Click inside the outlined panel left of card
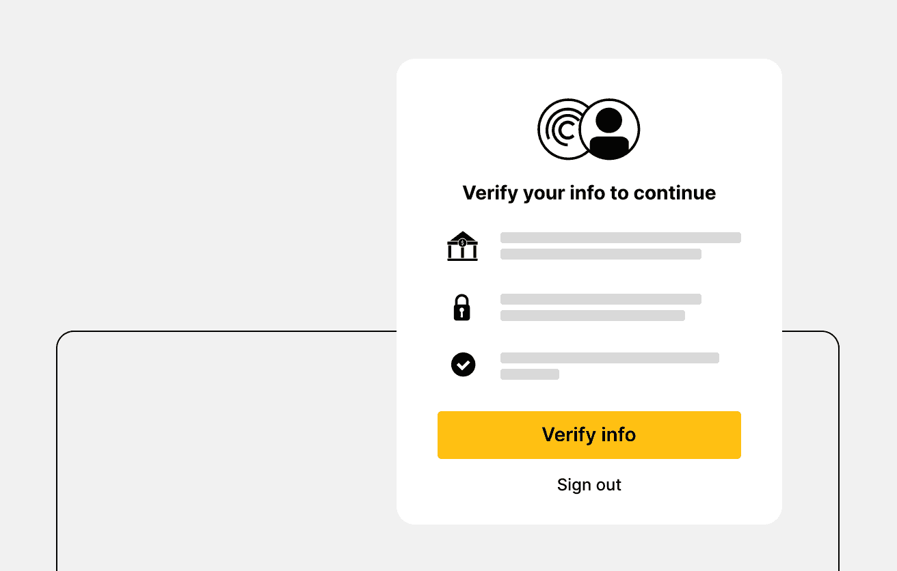Viewport: 897px width, 571px height. (x=226, y=451)
